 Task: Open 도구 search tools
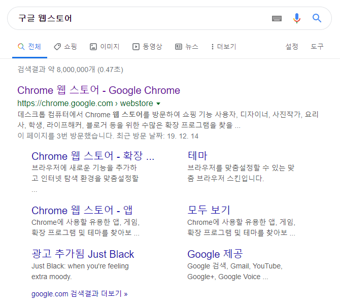317,47
